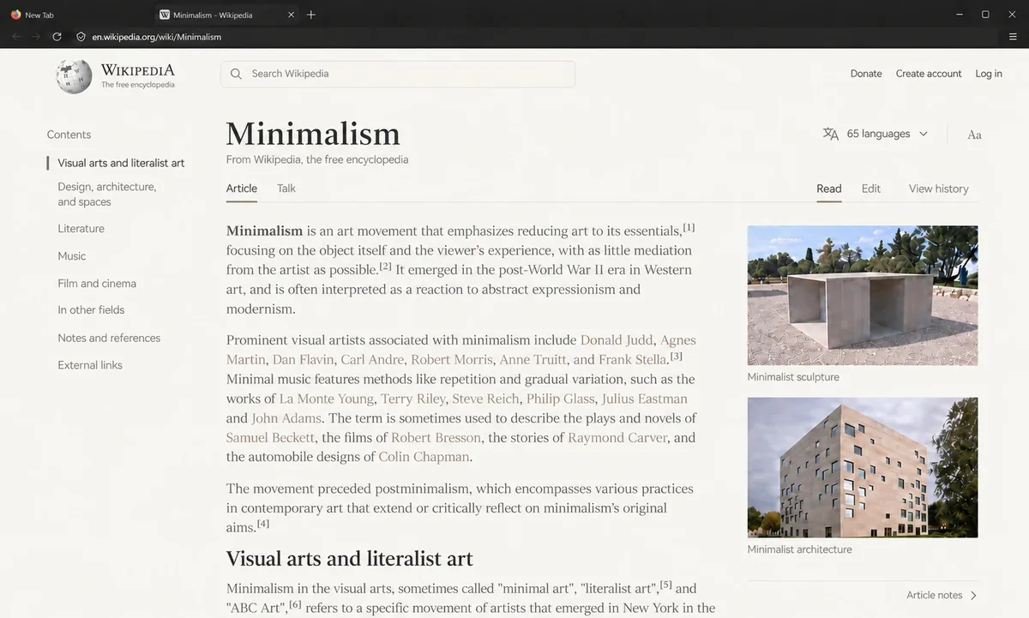Click citation reference [1]
Screen dimensions: 1029x618
tap(689, 227)
